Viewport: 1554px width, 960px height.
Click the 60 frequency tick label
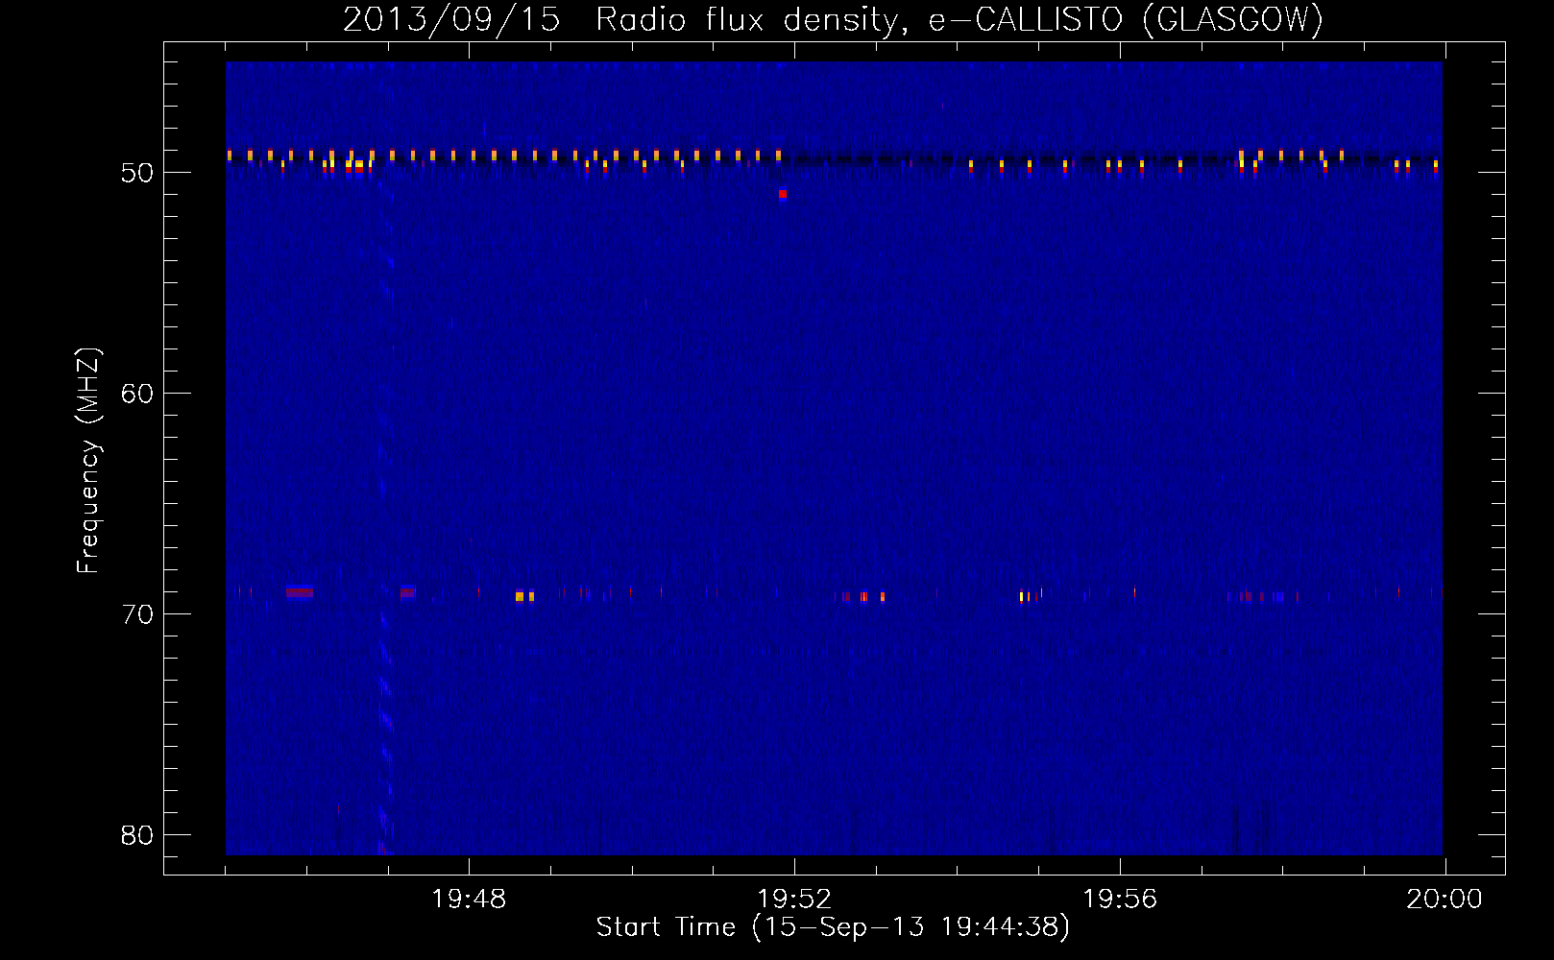[x=137, y=394]
